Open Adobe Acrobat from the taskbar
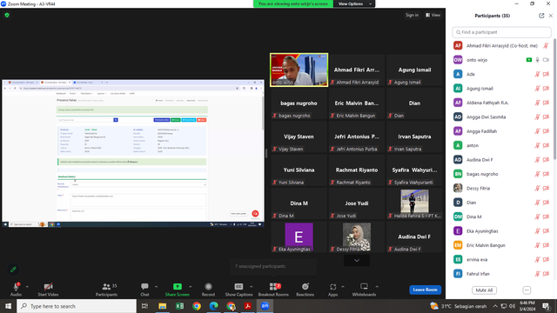 click(247, 306)
